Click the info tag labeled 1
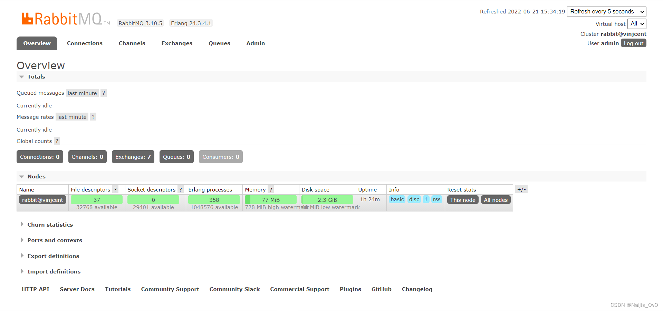This screenshot has height=311, width=663. coord(426,199)
